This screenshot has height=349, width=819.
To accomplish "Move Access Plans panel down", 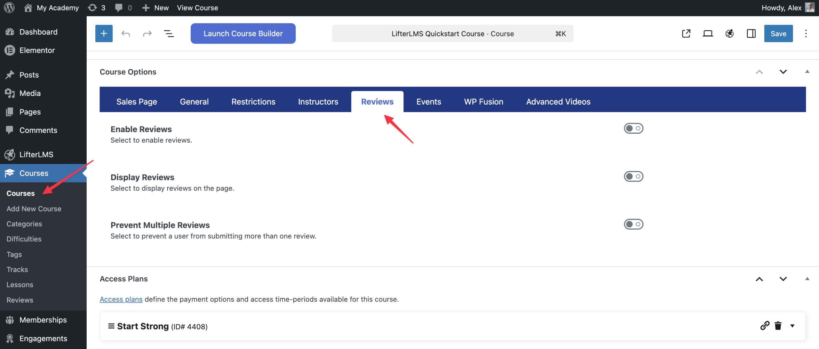I will (783, 279).
